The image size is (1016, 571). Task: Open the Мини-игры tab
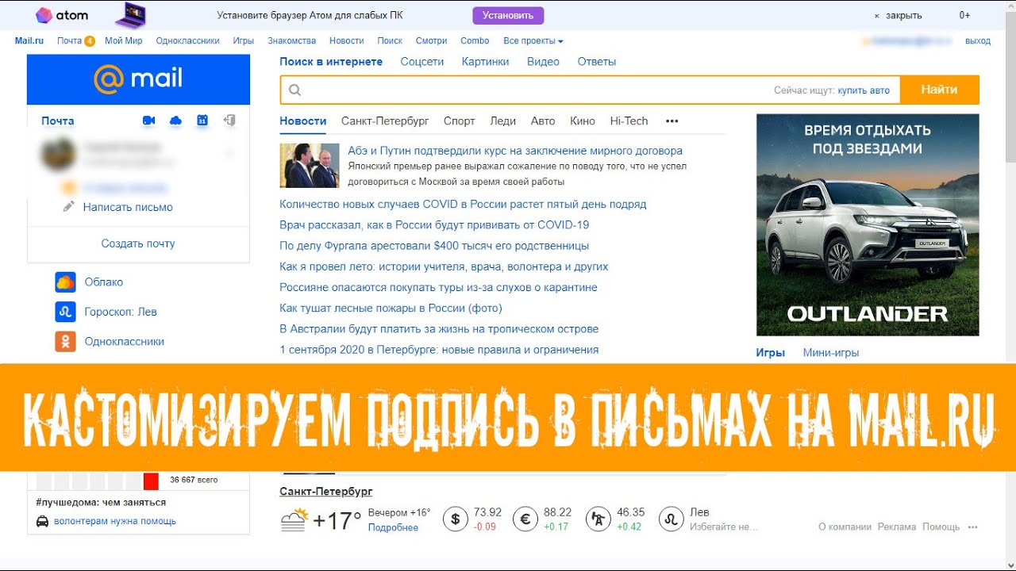(x=831, y=353)
